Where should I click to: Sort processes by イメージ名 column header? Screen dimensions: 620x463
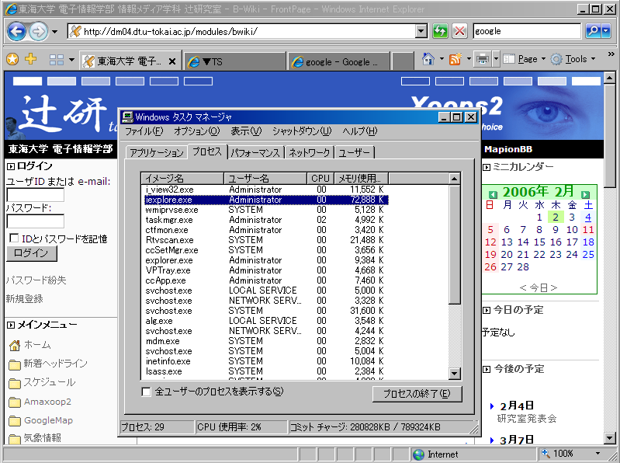tap(182, 179)
